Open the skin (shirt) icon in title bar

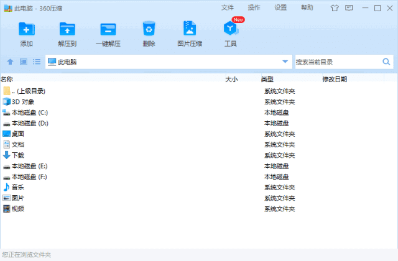pyautogui.click(x=335, y=8)
